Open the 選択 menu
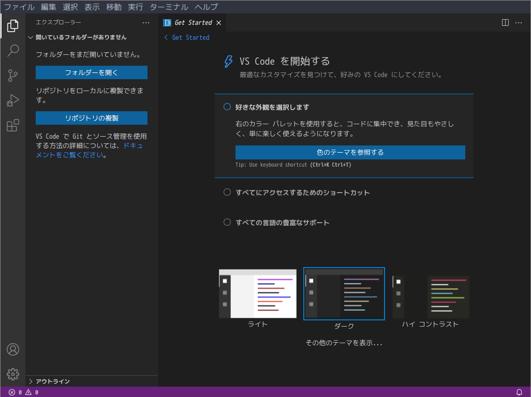The image size is (531, 397). [70, 7]
